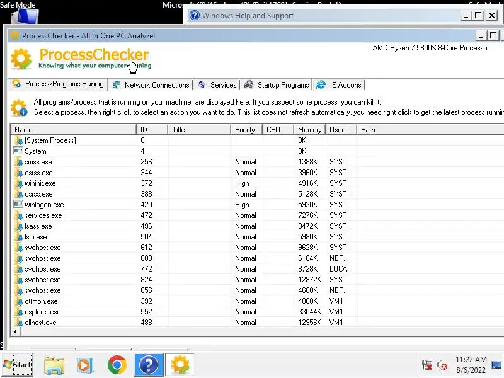Click the High priority cell for wininit.exe
The height and width of the screenshot is (378, 504).
point(242,183)
